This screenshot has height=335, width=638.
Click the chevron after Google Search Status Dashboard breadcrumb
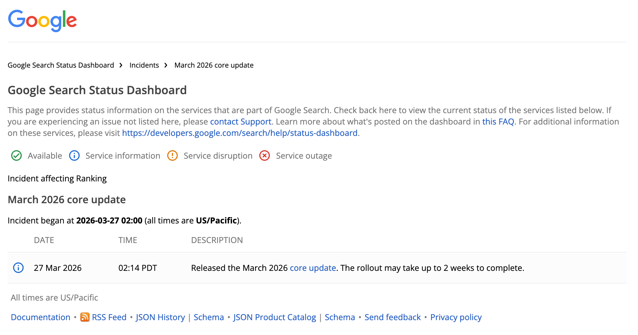click(x=121, y=65)
